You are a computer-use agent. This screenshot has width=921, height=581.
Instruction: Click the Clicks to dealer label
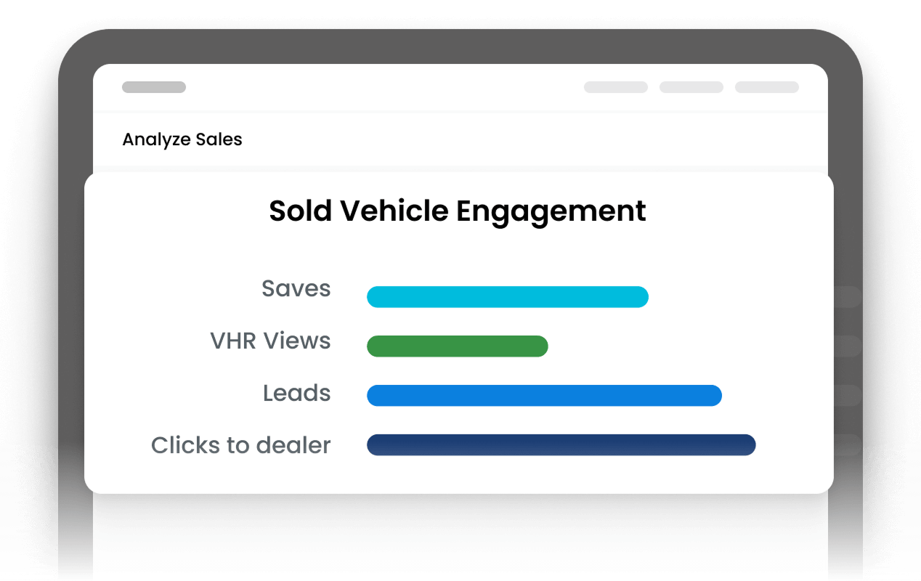pos(241,445)
